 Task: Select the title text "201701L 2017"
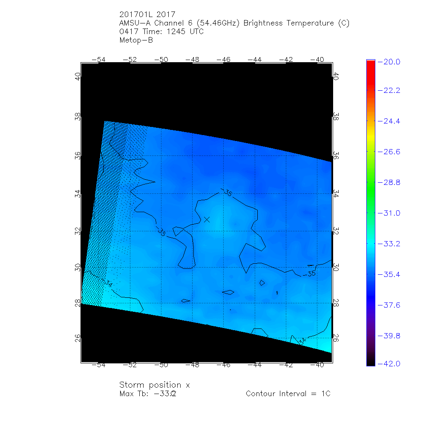tap(147, 14)
